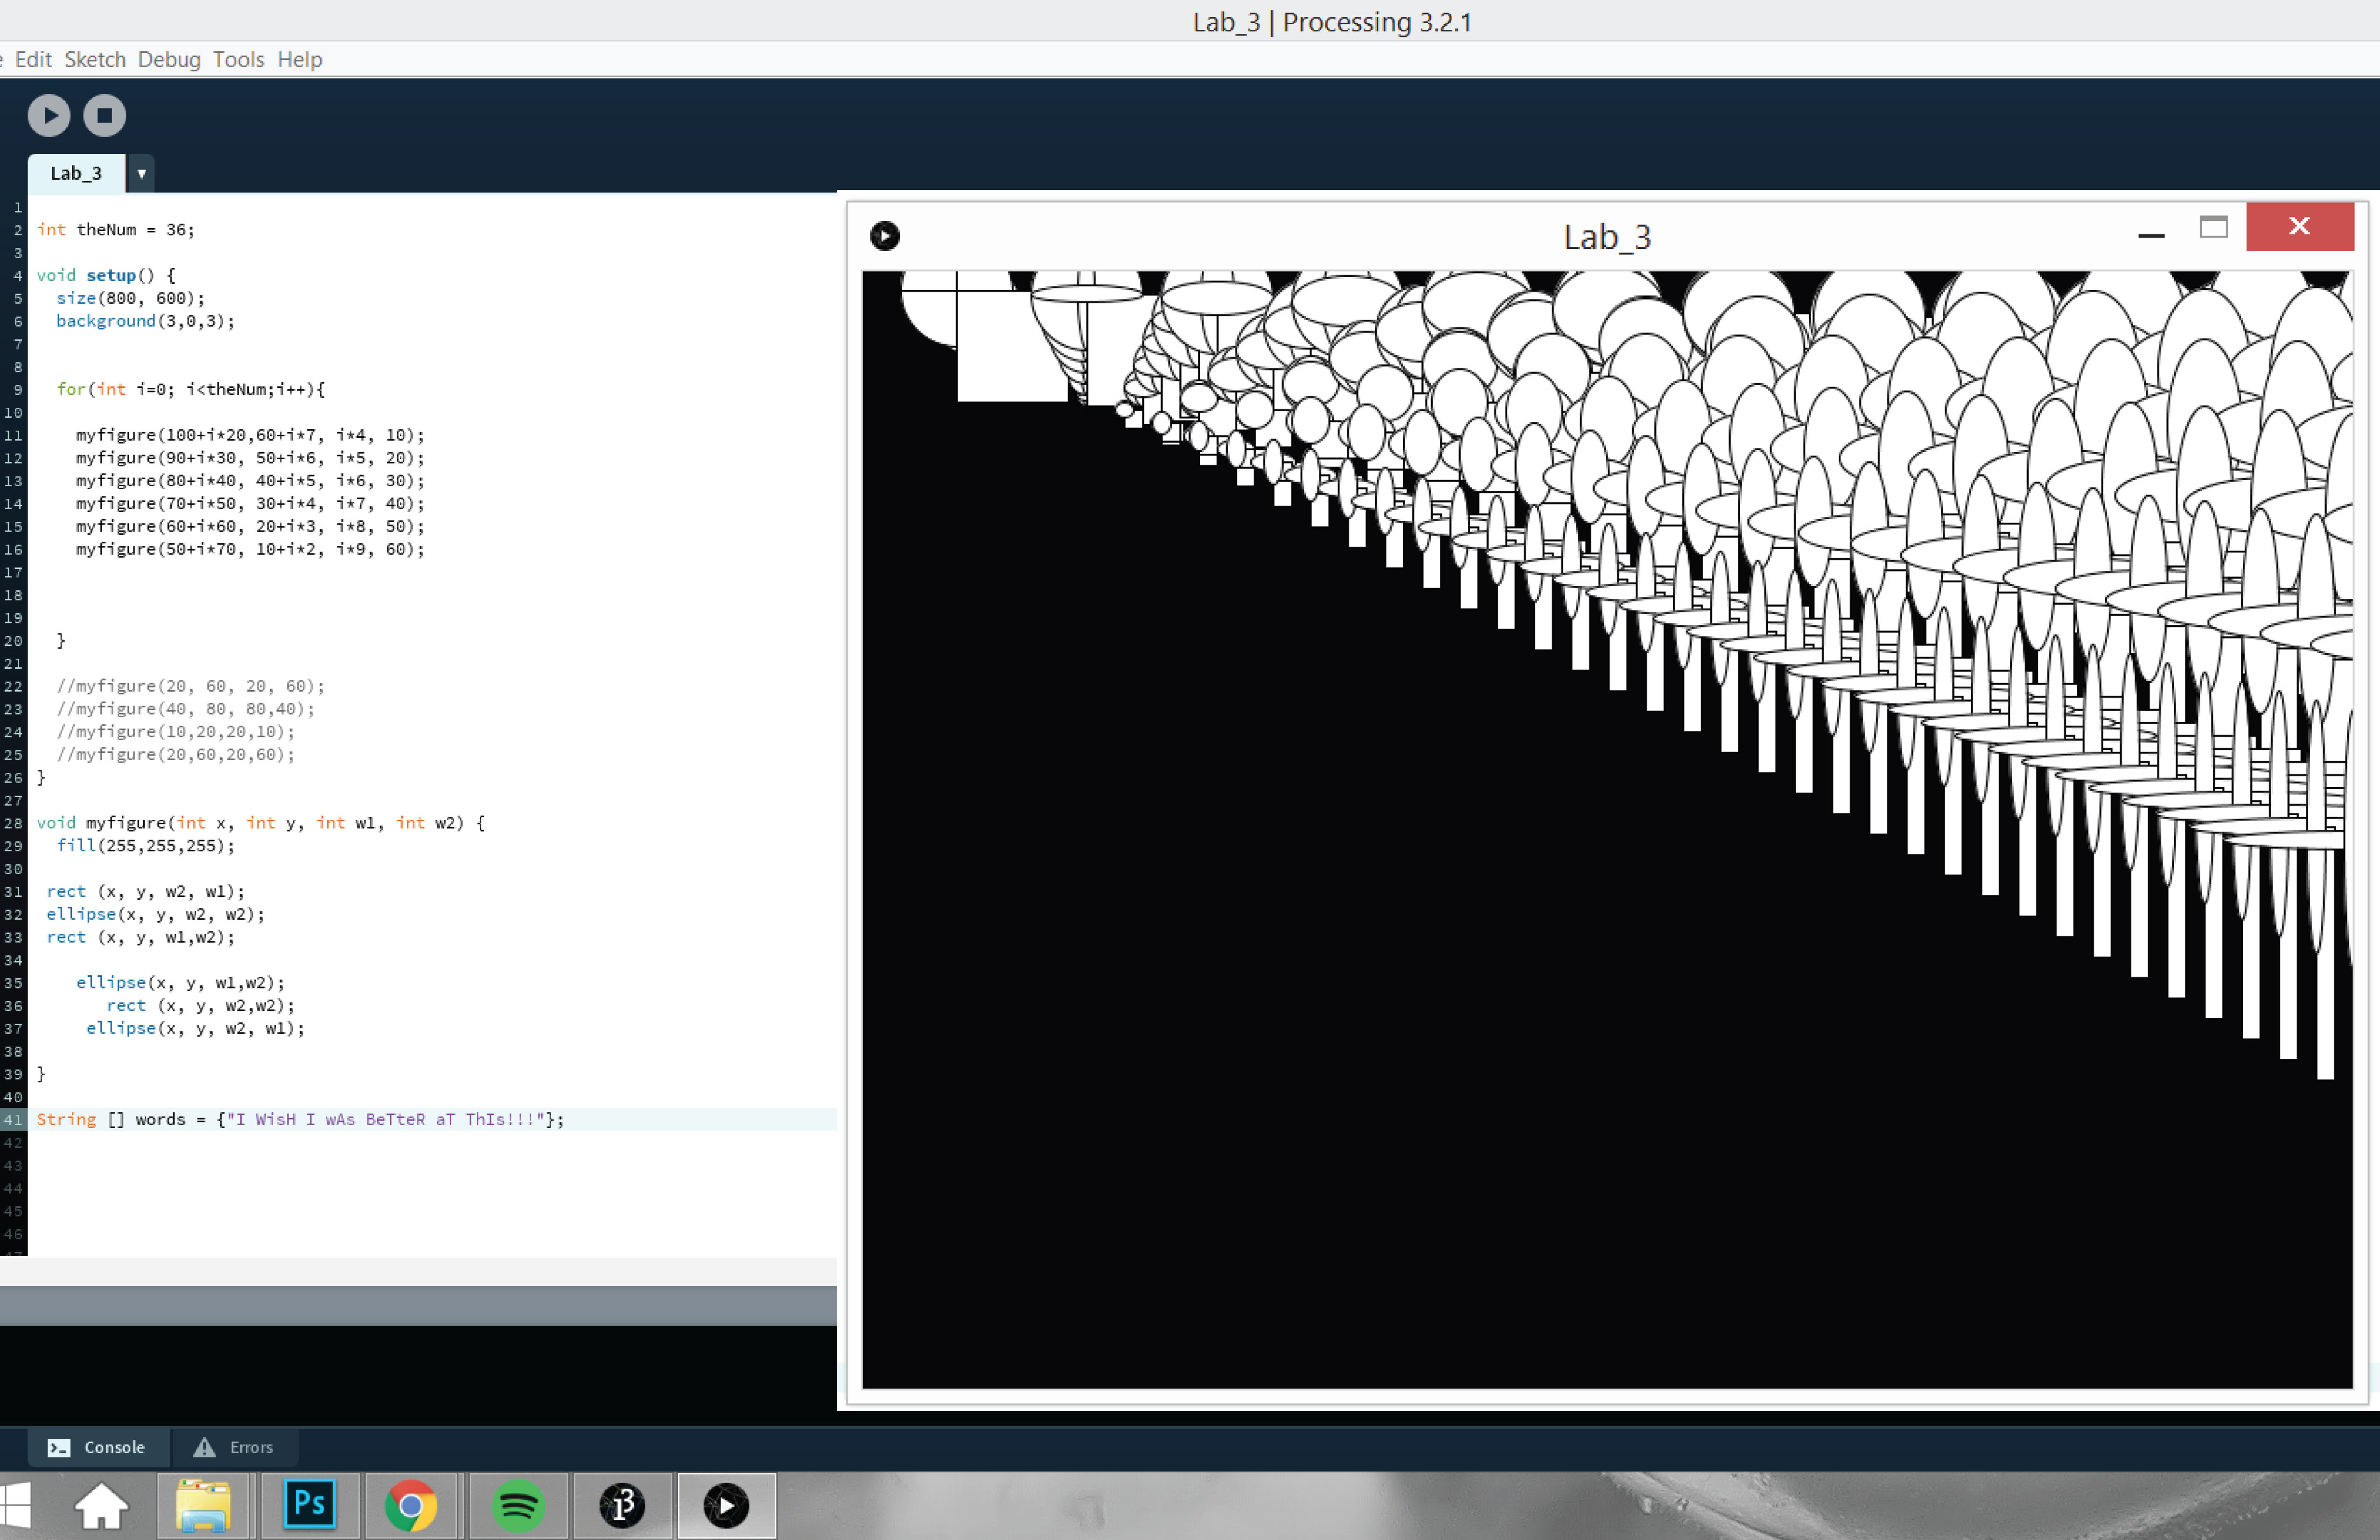Click the Lab_3 sketch window icon
The height and width of the screenshot is (1540, 2380).
point(884,236)
